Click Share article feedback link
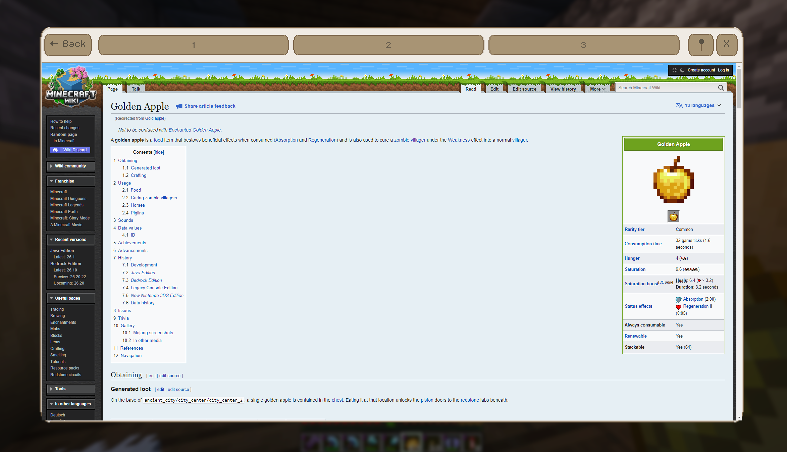This screenshot has width=787, height=452. pyautogui.click(x=210, y=106)
